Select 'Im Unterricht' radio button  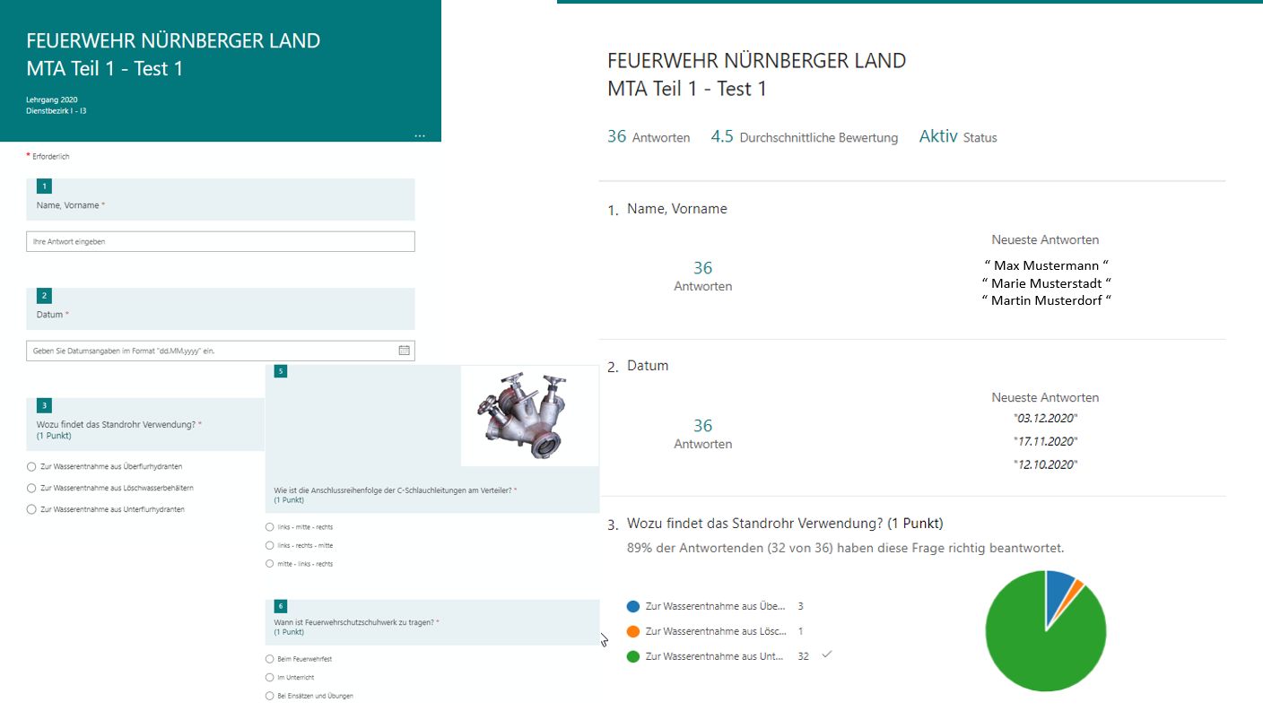(x=270, y=678)
